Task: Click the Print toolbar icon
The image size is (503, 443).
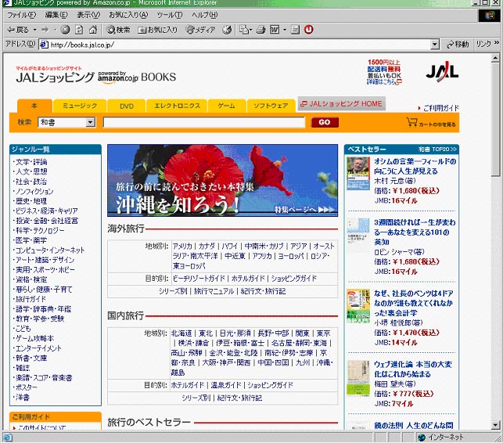Action: click(x=260, y=30)
